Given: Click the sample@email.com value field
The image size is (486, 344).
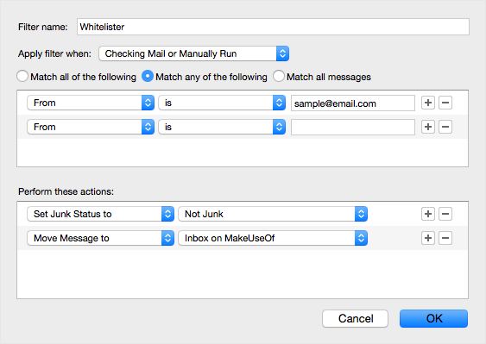Looking at the screenshot, I should [353, 103].
